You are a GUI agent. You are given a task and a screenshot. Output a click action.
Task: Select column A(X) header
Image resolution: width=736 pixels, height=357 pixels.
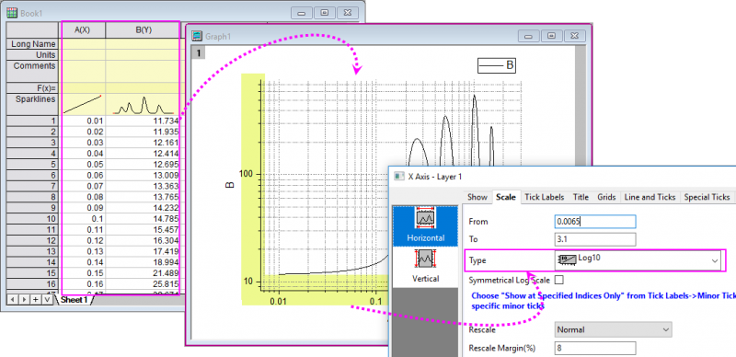point(82,30)
